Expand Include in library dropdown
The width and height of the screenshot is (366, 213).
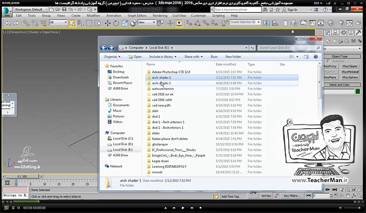pyautogui.click(x=163, y=57)
